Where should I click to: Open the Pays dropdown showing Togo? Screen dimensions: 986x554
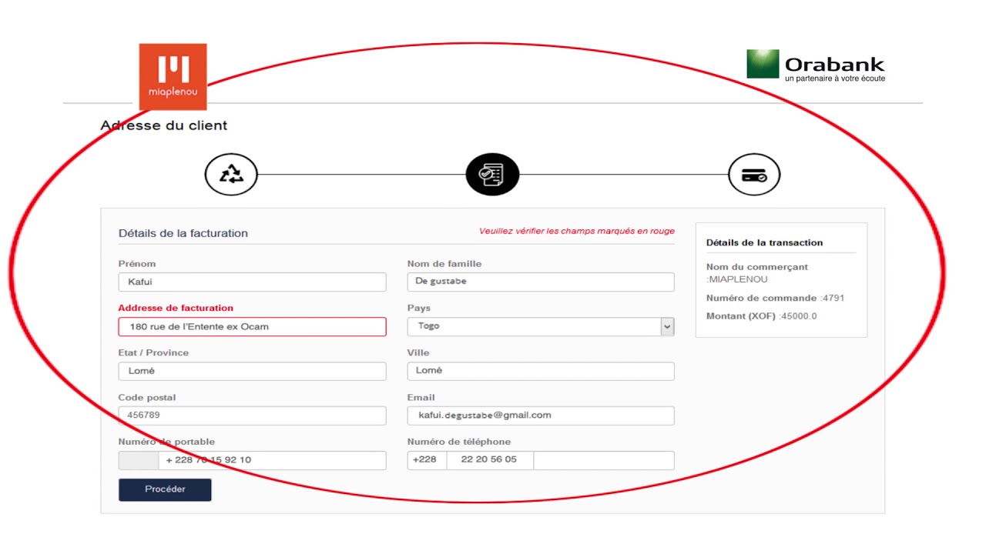[541, 326]
